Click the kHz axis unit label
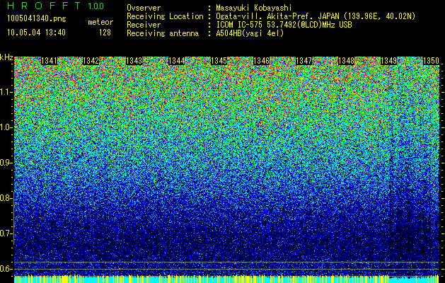This screenshot has height=283, width=445. 6,57
